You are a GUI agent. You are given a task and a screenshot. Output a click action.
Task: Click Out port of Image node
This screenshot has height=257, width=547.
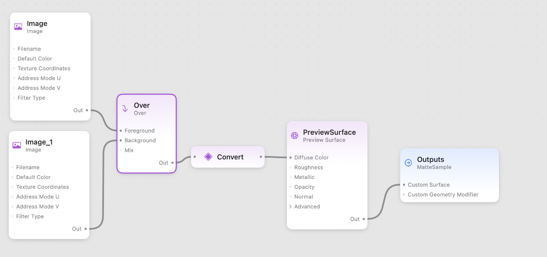(x=87, y=110)
